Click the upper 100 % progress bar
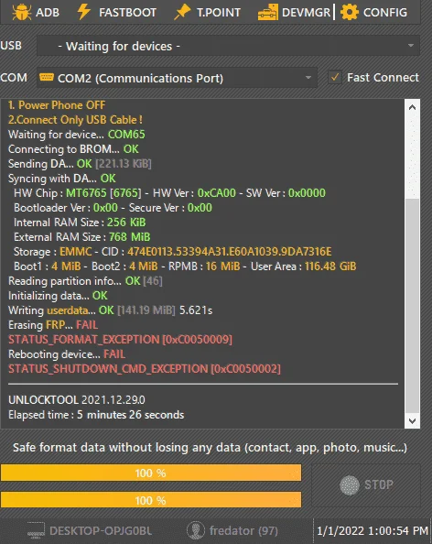The image size is (432, 544). (x=151, y=473)
